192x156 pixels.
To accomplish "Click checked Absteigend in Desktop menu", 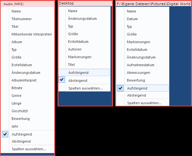I will point(78,81).
